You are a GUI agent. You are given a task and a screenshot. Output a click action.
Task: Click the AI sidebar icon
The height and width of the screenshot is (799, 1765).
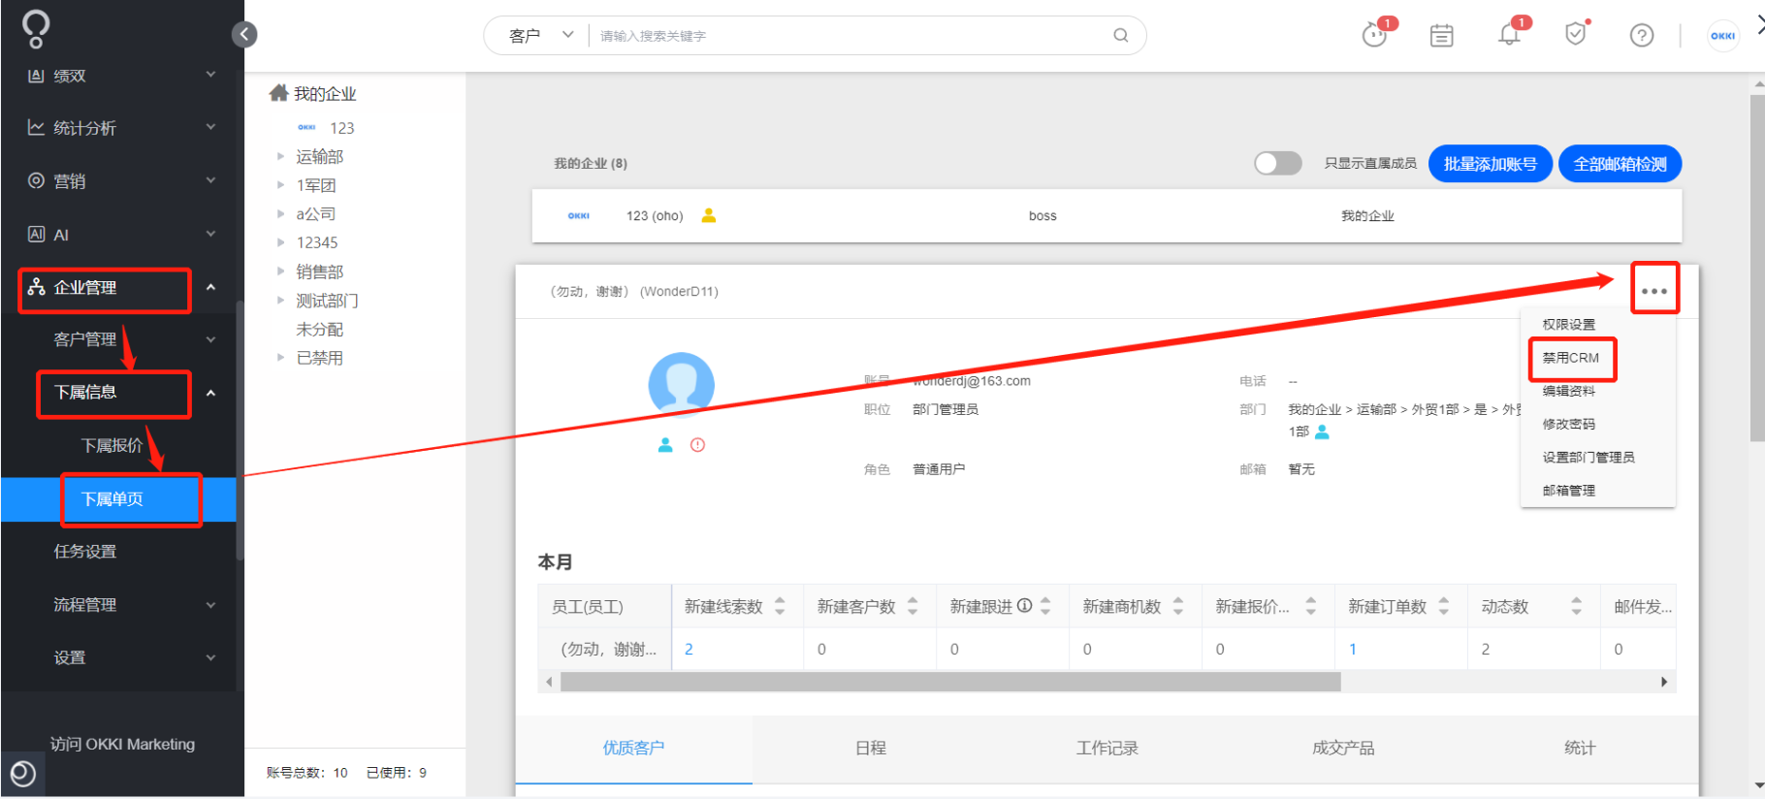[36, 234]
